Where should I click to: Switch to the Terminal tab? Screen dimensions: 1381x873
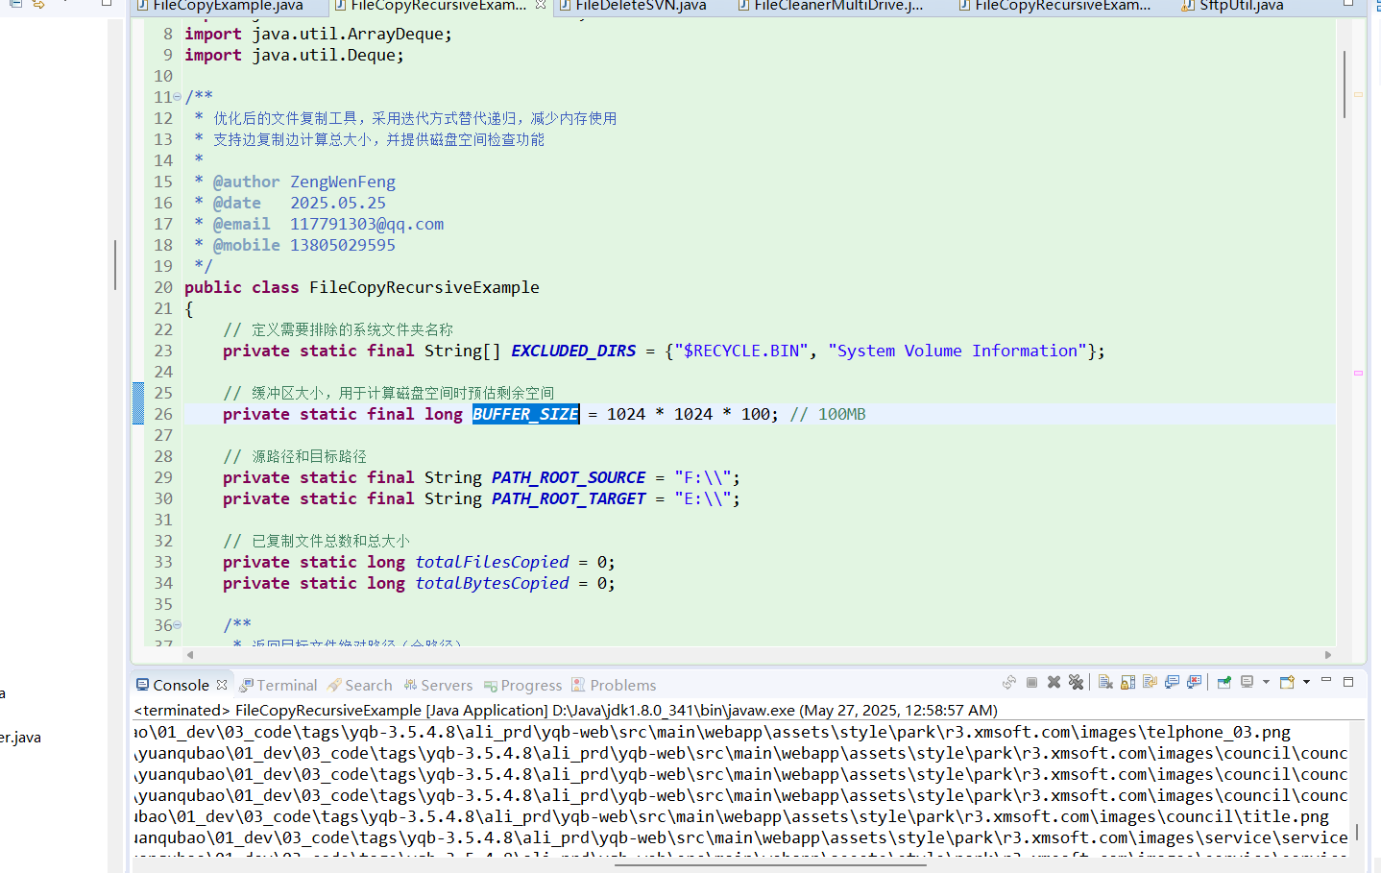[x=279, y=684]
